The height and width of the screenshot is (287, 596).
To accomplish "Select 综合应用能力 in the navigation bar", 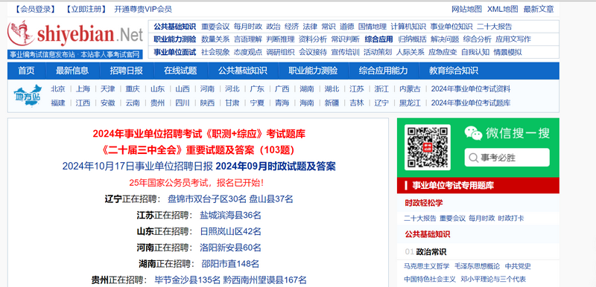I will coord(383,71).
